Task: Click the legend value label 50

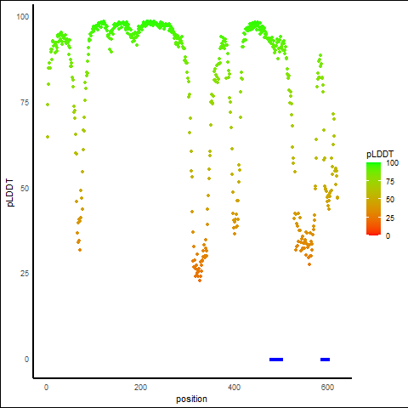Action: tap(390, 200)
